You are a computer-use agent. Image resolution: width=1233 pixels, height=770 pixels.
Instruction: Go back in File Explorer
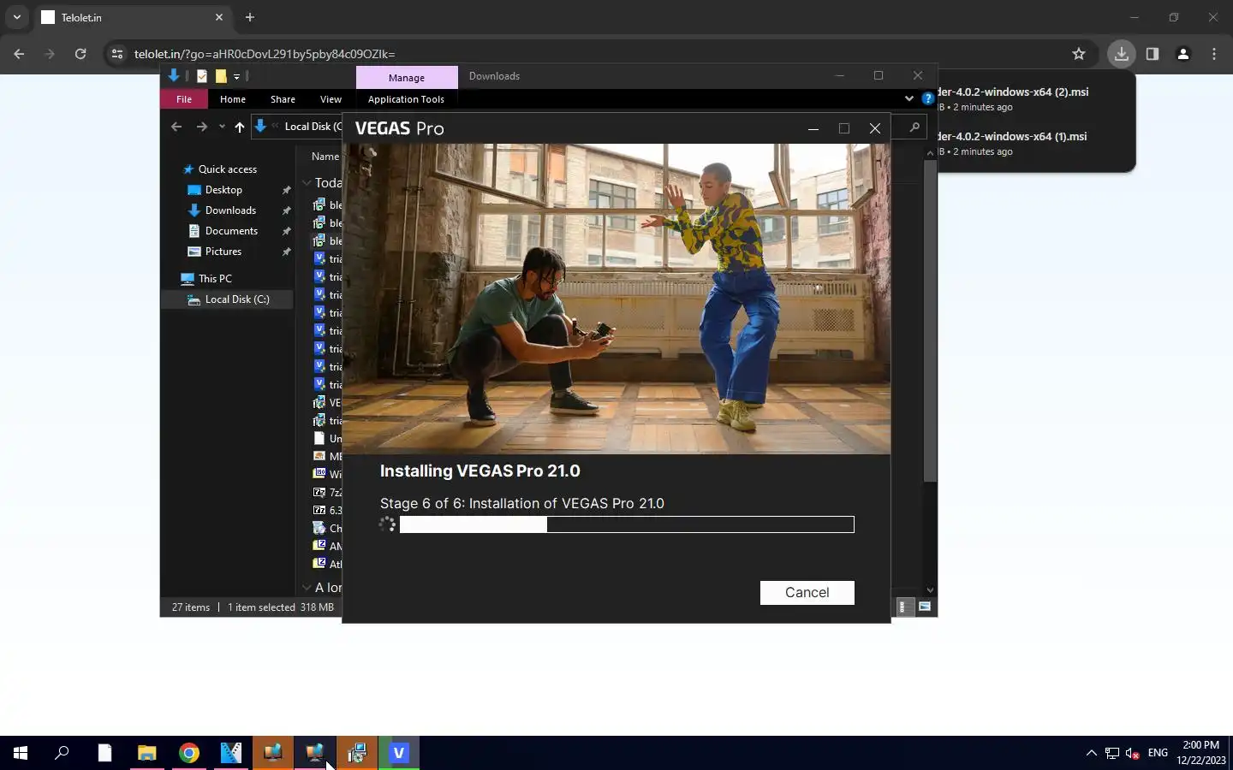tap(176, 127)
